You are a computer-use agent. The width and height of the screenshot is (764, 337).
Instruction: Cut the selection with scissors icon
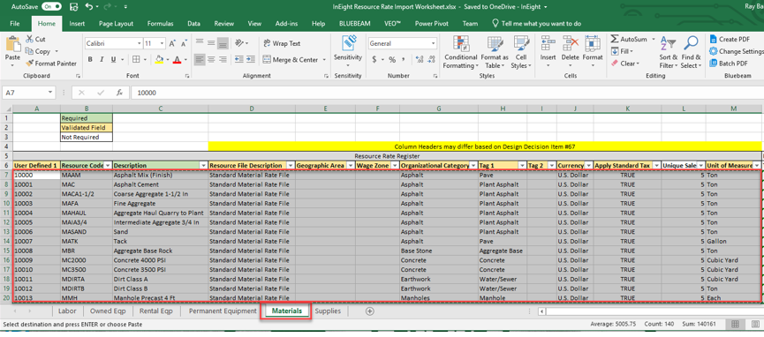click(29, 39)
